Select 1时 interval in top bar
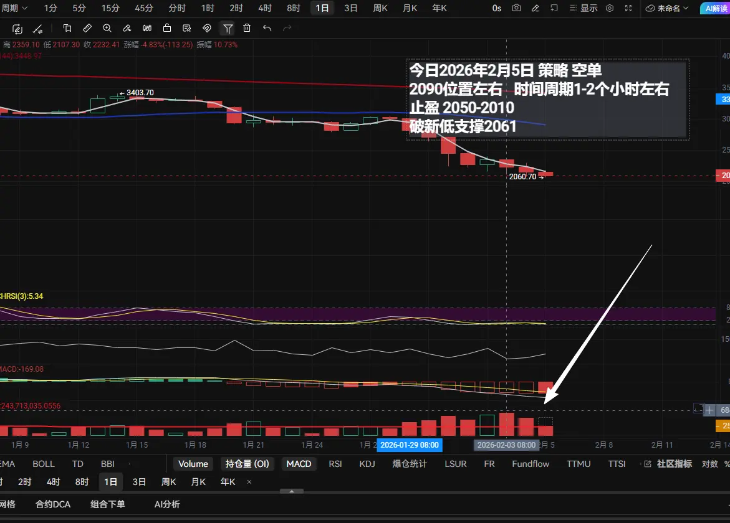This screenshot has width=730, height=523. tap(208, 8)
